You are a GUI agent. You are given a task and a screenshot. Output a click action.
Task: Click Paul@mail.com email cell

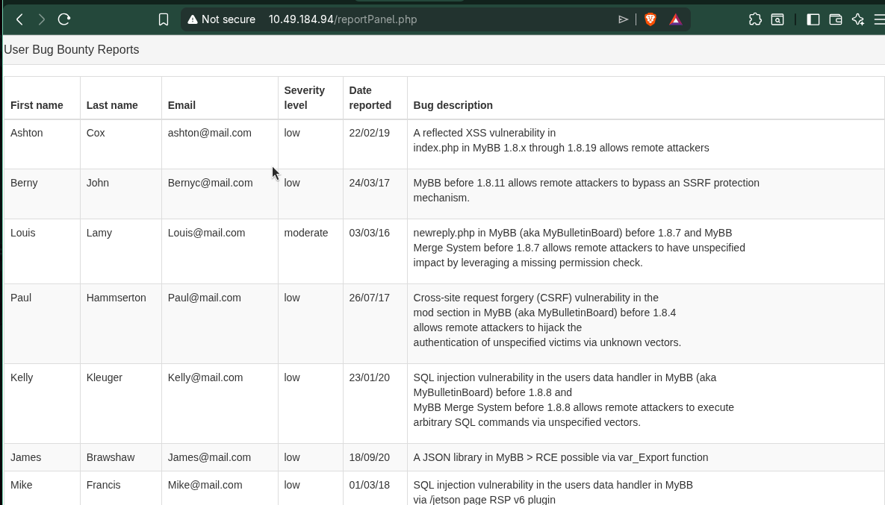[x=205, y=298]
